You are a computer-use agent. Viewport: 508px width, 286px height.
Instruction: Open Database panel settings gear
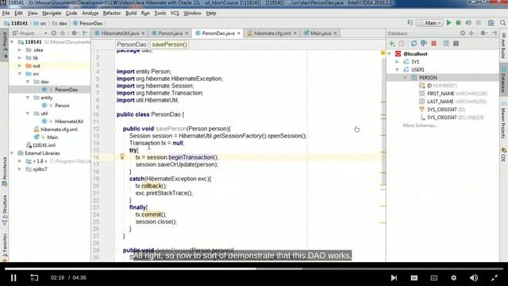tap(483, 33)
